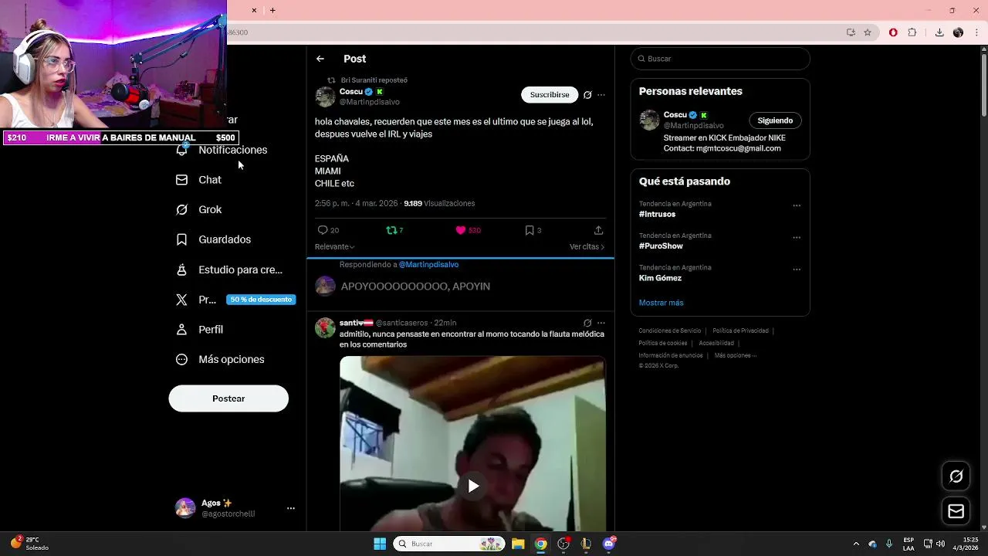Open Estudio para creadores item
The width and height of the screenshot is (988, 556).
[229, 270]
